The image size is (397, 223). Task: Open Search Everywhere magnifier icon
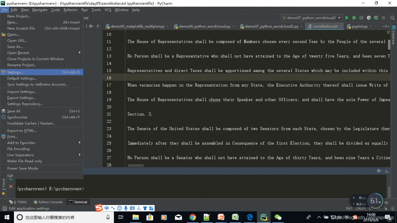[392, 18]
